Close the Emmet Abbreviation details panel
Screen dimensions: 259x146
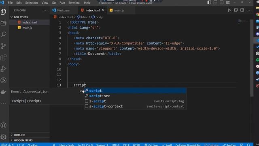pos(81,91)
